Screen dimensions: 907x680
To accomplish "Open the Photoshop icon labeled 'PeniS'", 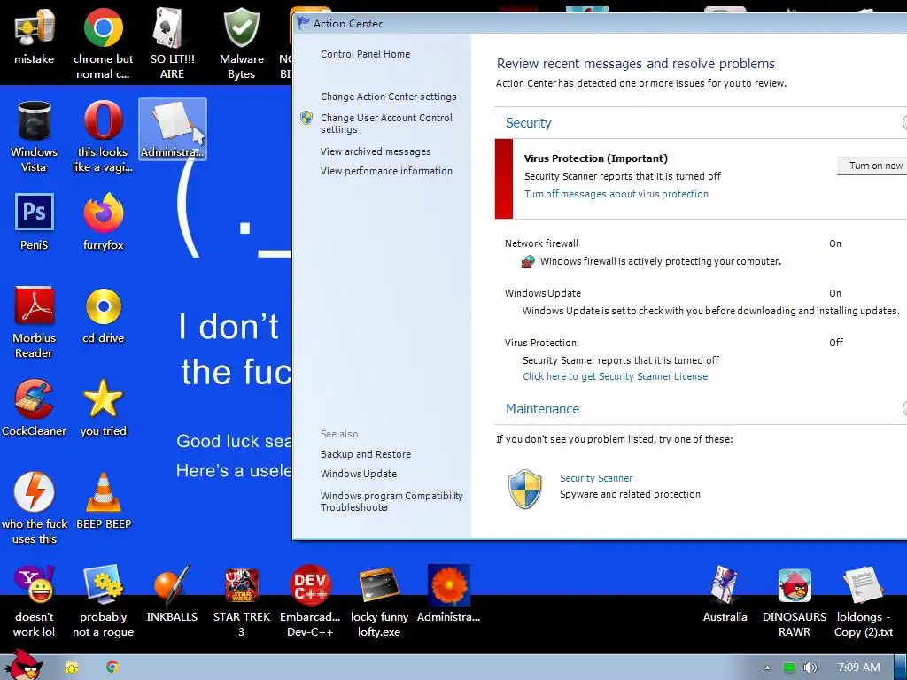I will [35, 222].
